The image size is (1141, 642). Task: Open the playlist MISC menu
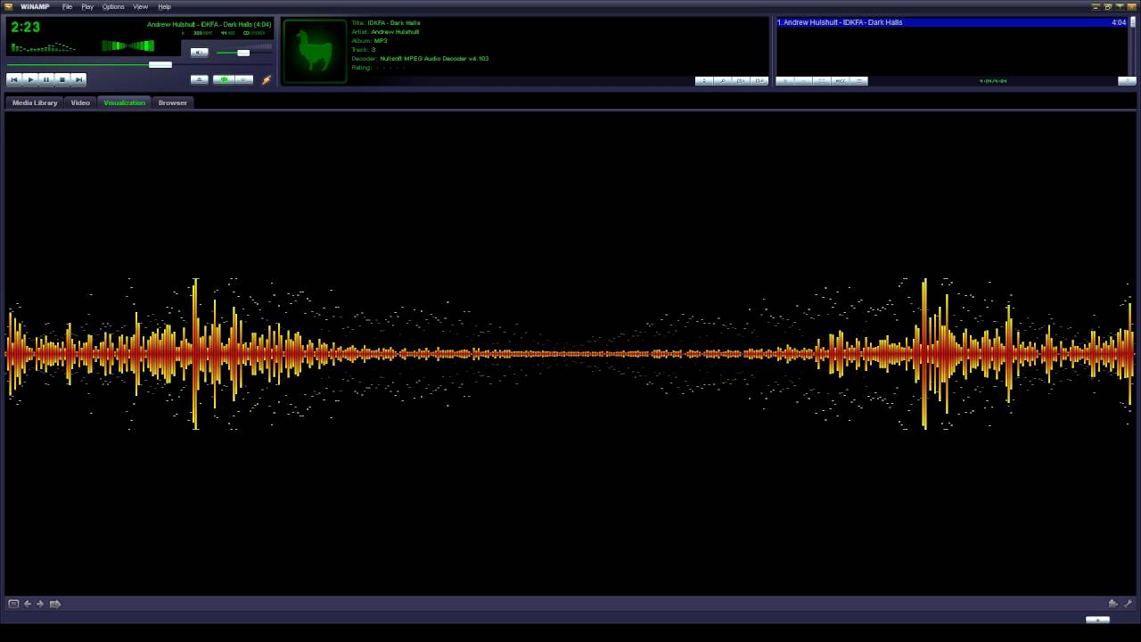click(841, 80)
